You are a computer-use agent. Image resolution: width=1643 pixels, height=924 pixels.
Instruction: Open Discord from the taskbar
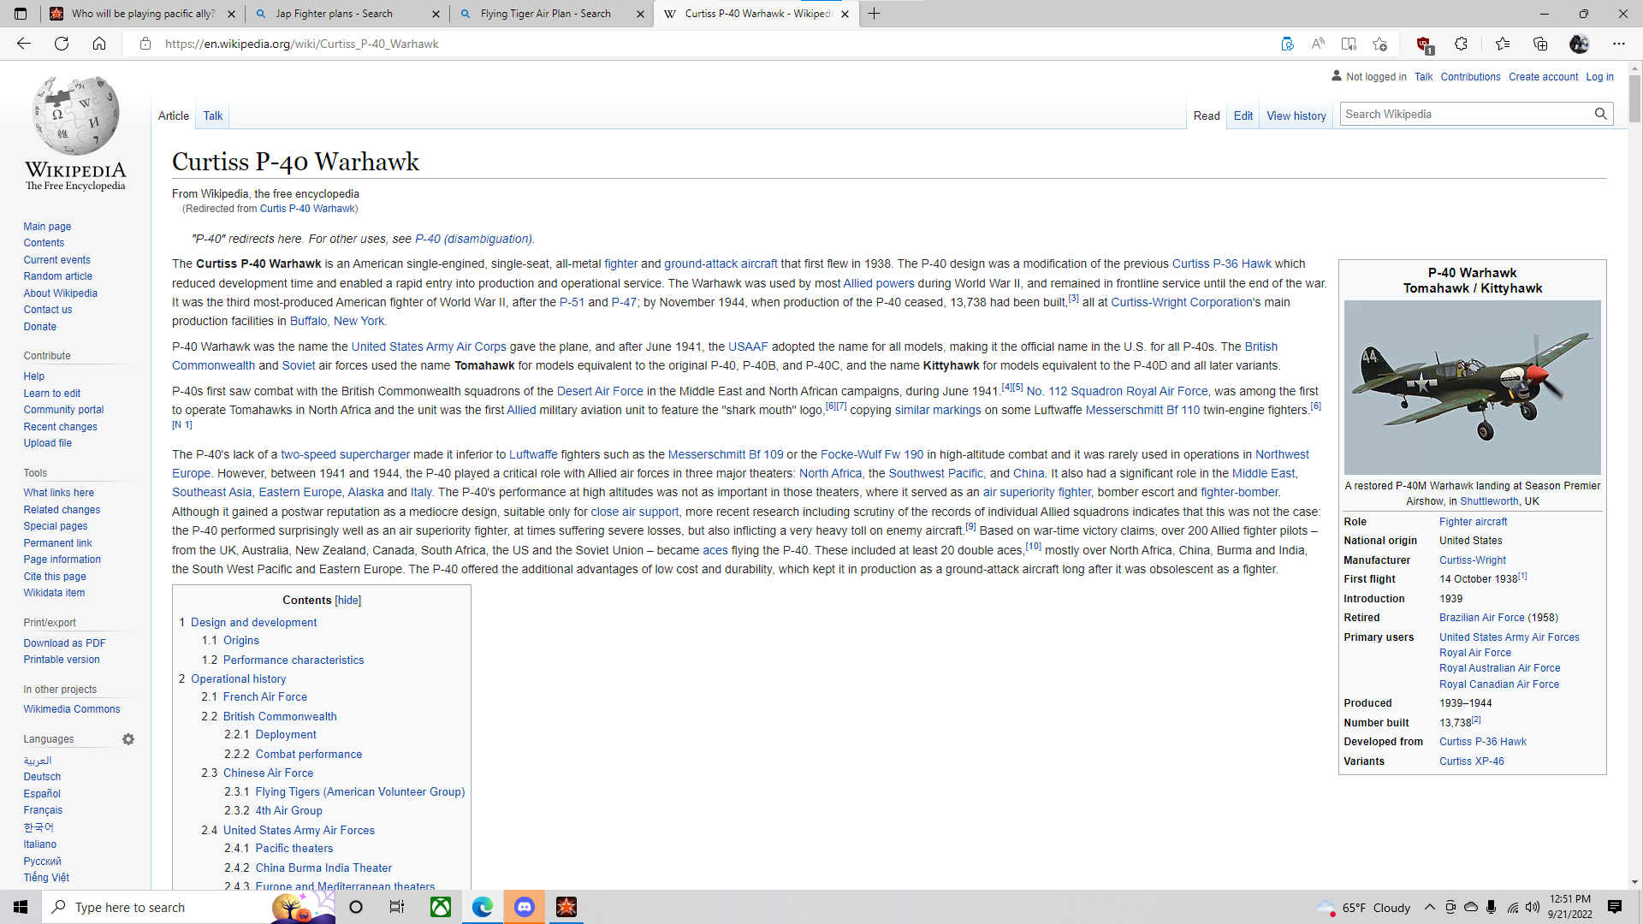pyautogui.click(x=525, y=907)
